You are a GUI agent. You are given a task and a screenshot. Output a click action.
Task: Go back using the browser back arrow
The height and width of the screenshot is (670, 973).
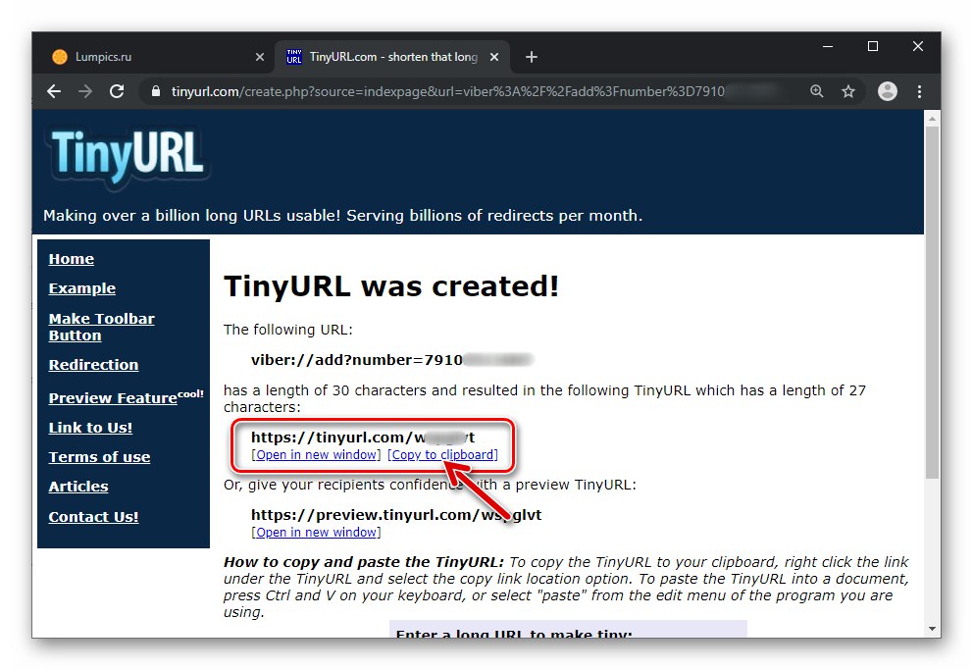54,92
